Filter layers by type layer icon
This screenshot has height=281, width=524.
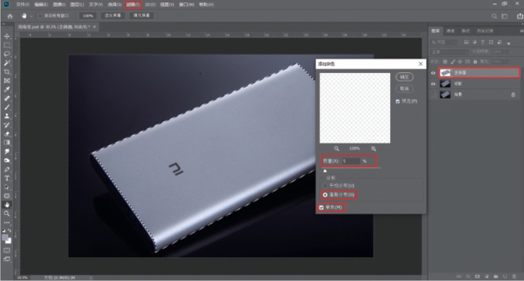coord(482,42)
